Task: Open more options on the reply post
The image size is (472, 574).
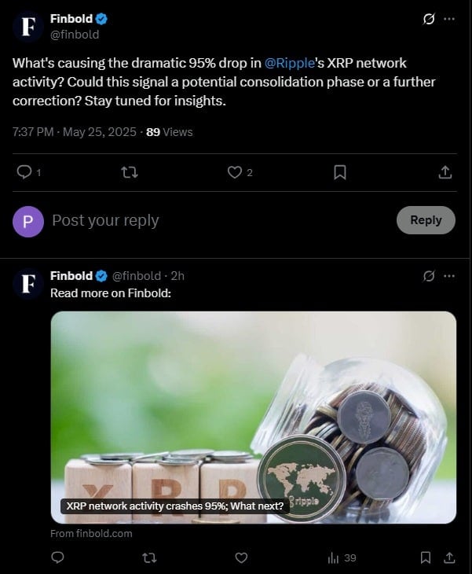Action: 449,276
